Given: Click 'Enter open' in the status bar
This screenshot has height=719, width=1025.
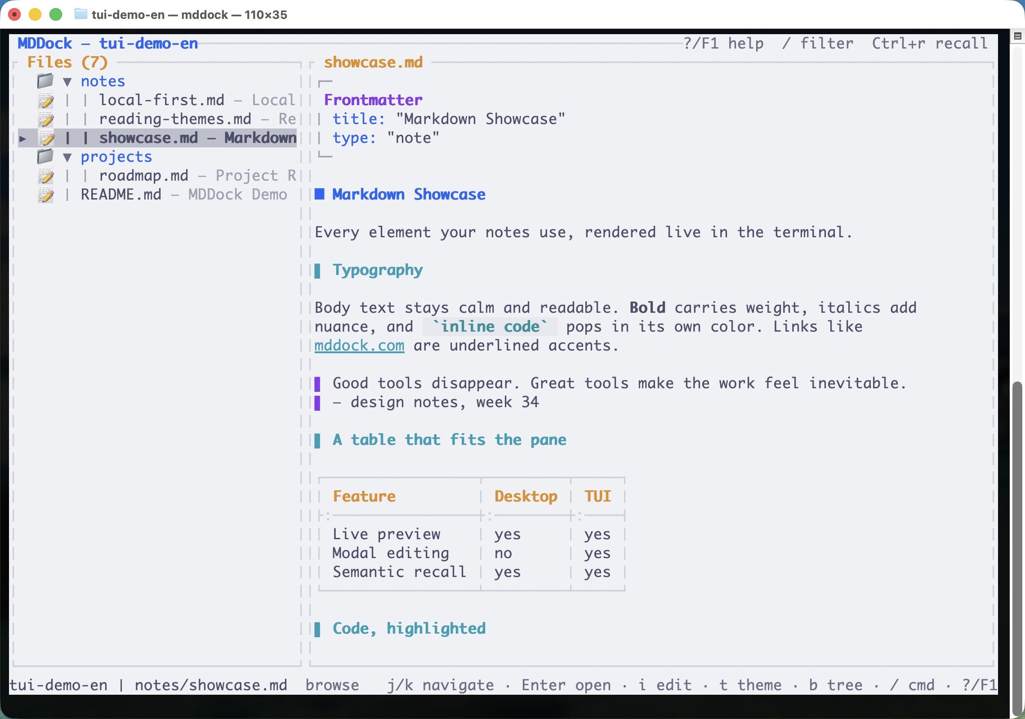Looking at the screenshot, I should (x=566, y=685).
